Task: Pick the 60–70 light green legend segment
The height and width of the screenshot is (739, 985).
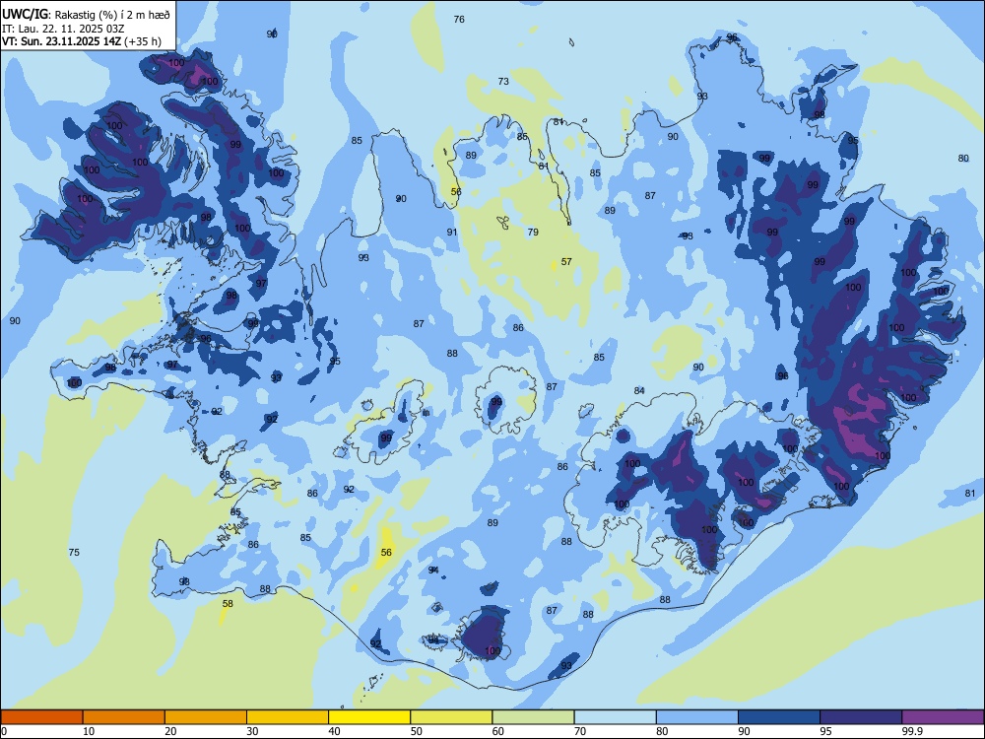Action: [533, 717]
